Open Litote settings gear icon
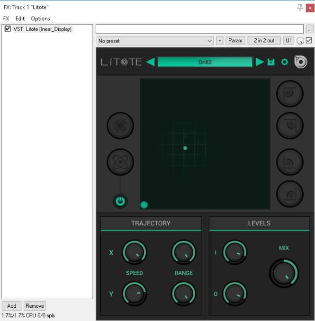Image resolution: width=315 pixels, height=321 pixels. tap(285, 62)
